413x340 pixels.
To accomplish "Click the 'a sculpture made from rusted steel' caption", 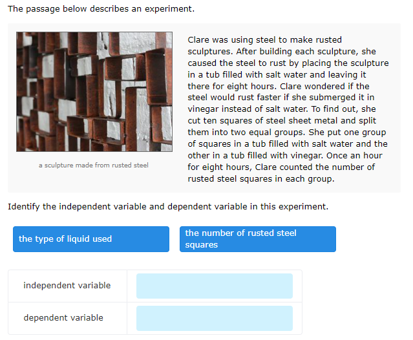I will 94,165.
